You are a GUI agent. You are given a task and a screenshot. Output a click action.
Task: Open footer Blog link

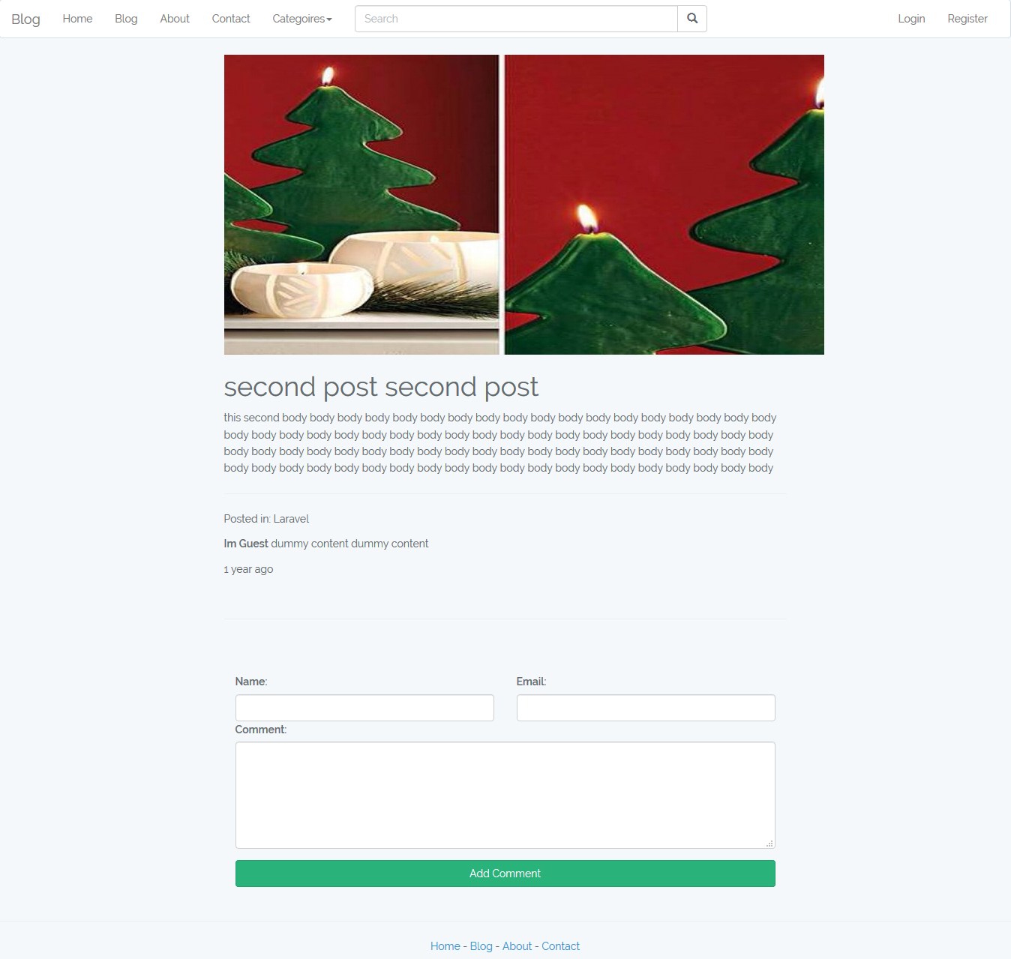pyautogui.click(x=481, y=946)
